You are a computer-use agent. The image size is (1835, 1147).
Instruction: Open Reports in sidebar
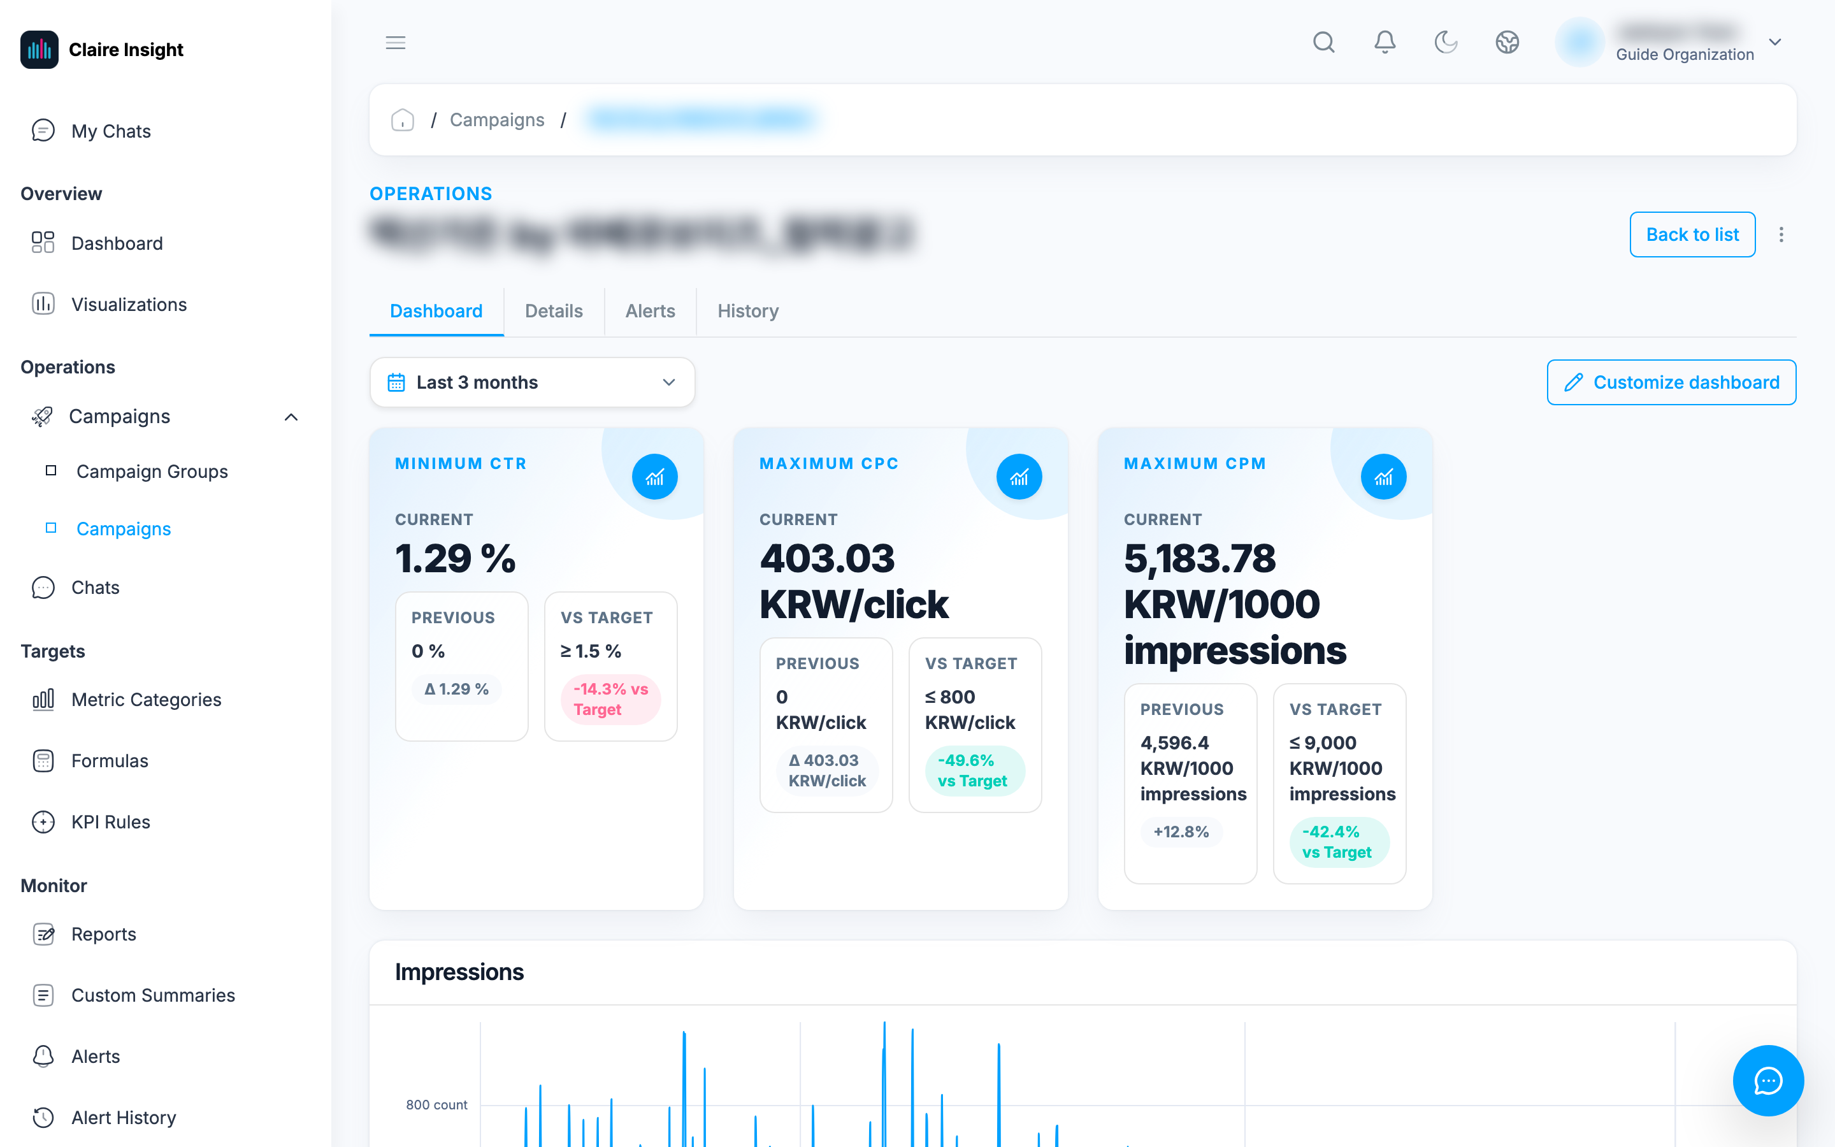[165, 934]
